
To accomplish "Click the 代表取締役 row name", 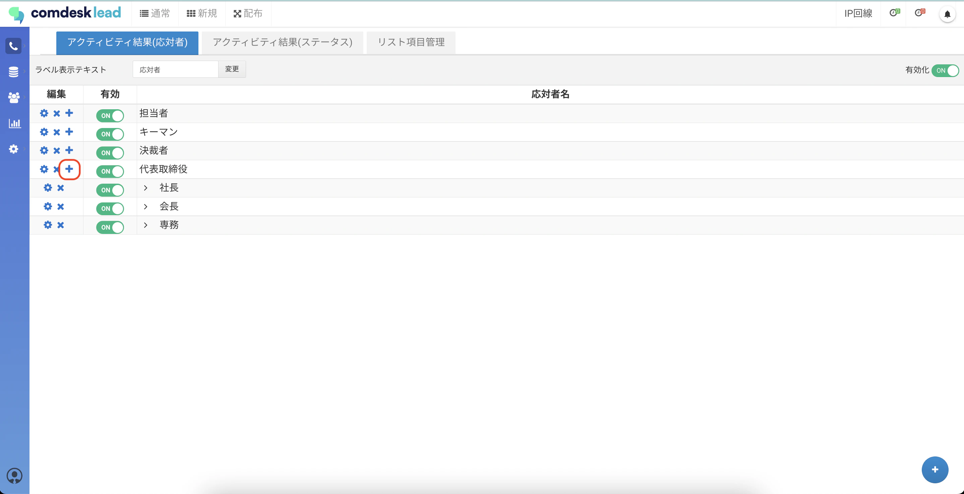I will 163,169.
